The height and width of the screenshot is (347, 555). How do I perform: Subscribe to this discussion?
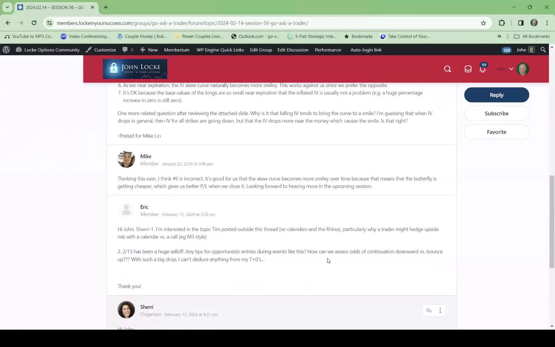(x=497, y=113)
